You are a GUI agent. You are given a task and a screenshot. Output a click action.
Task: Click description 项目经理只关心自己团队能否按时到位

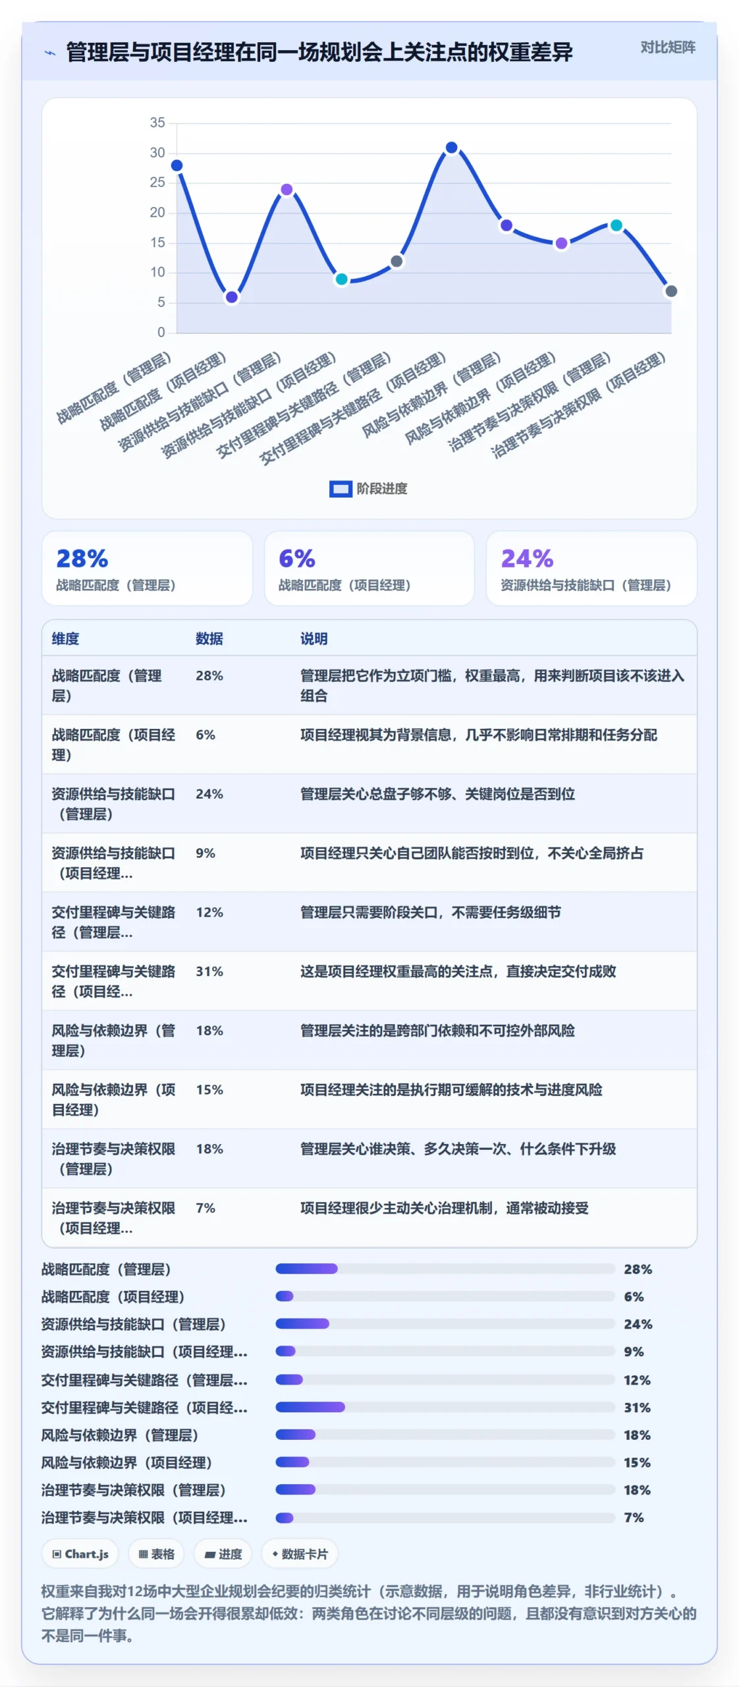point(472,853)
